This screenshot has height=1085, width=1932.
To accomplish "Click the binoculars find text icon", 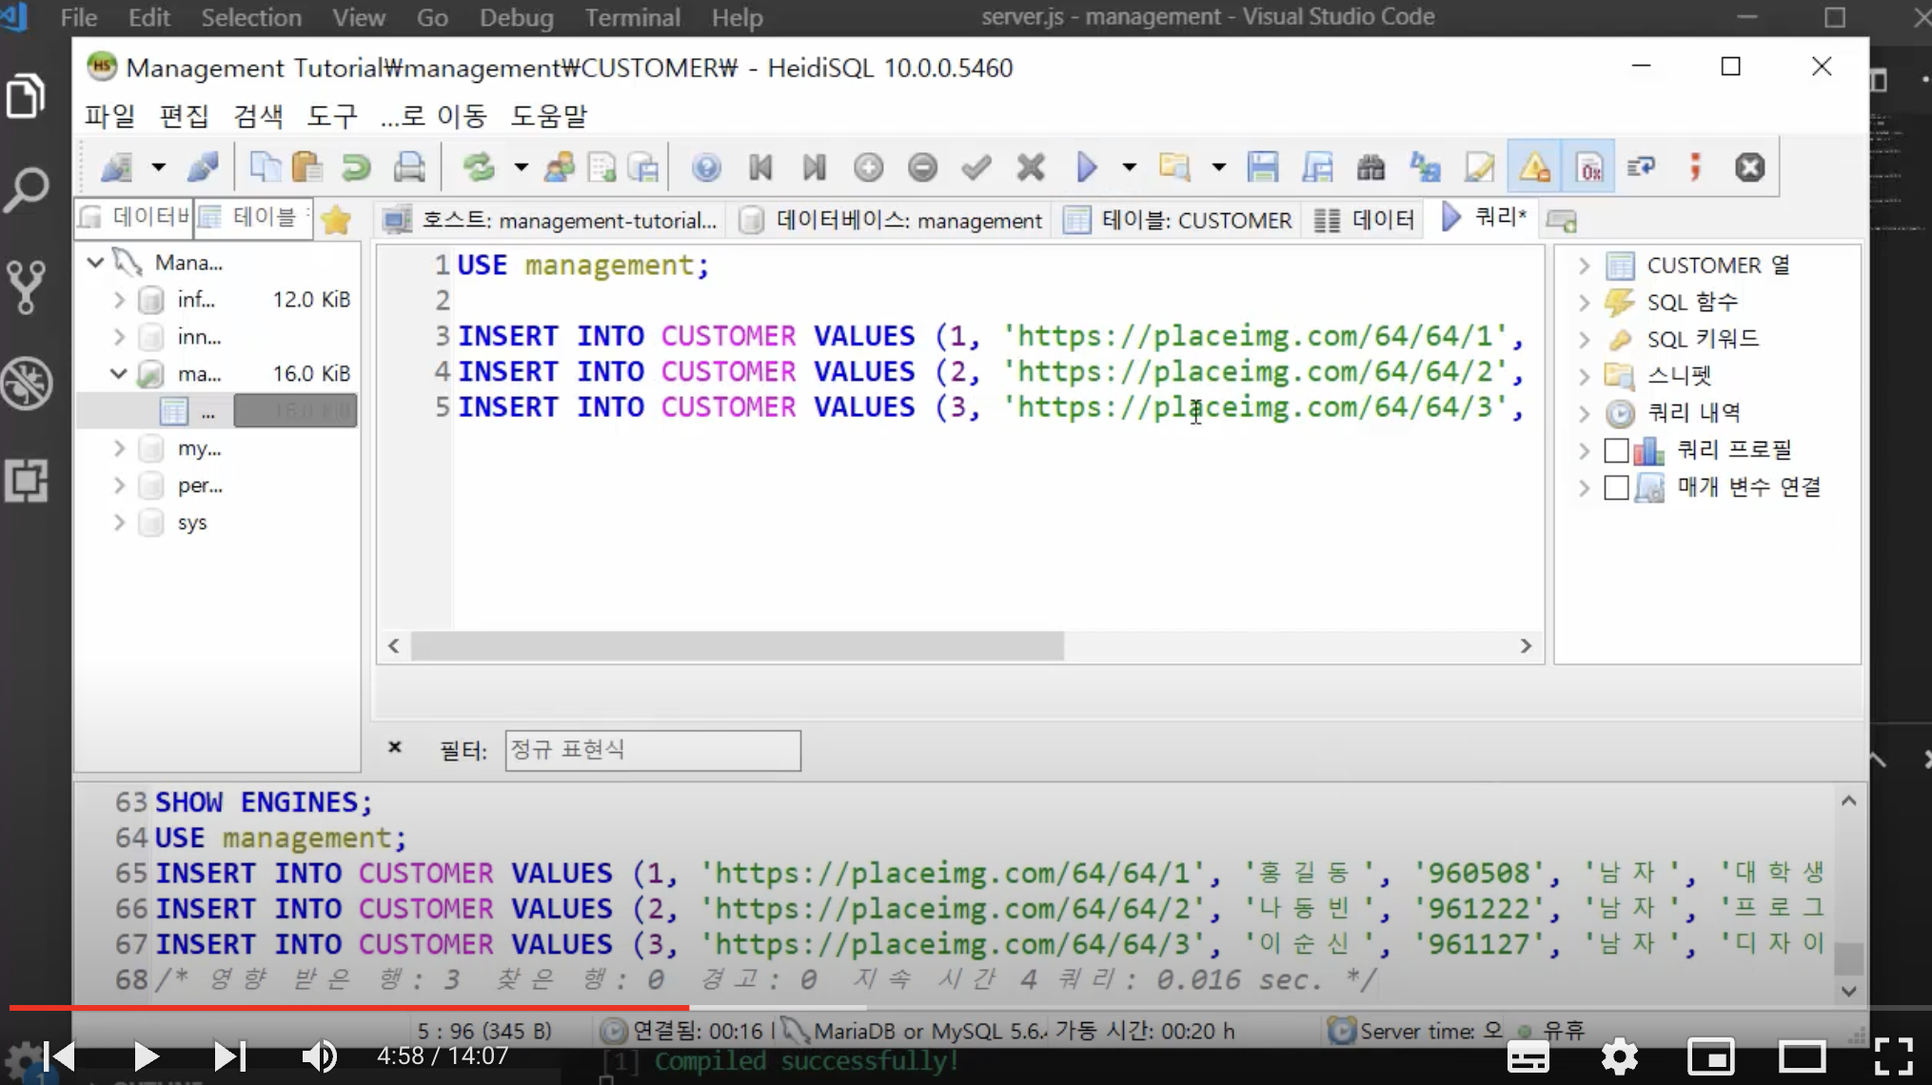I will 1370,168.
